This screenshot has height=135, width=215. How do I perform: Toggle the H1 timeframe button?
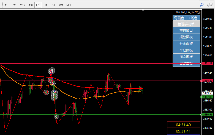point(38,5)
